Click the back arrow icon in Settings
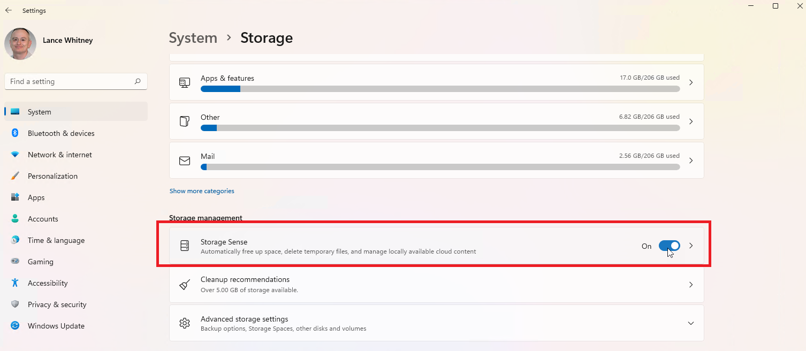 point(9,11)
